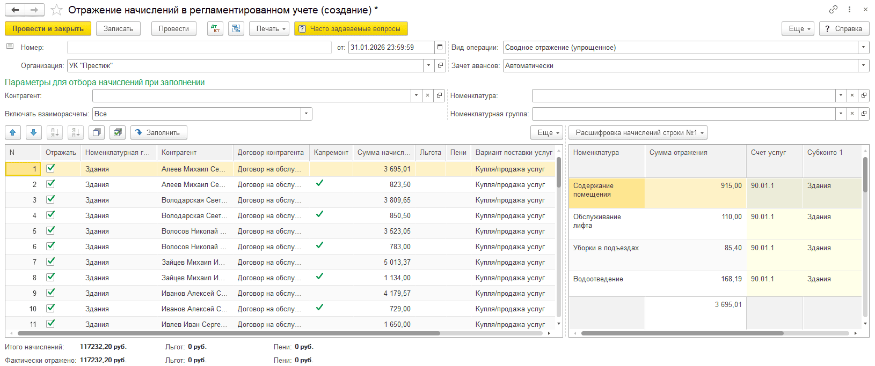Click the document structure icon beside Печать
875x366 pixels.
pos(236,28)
